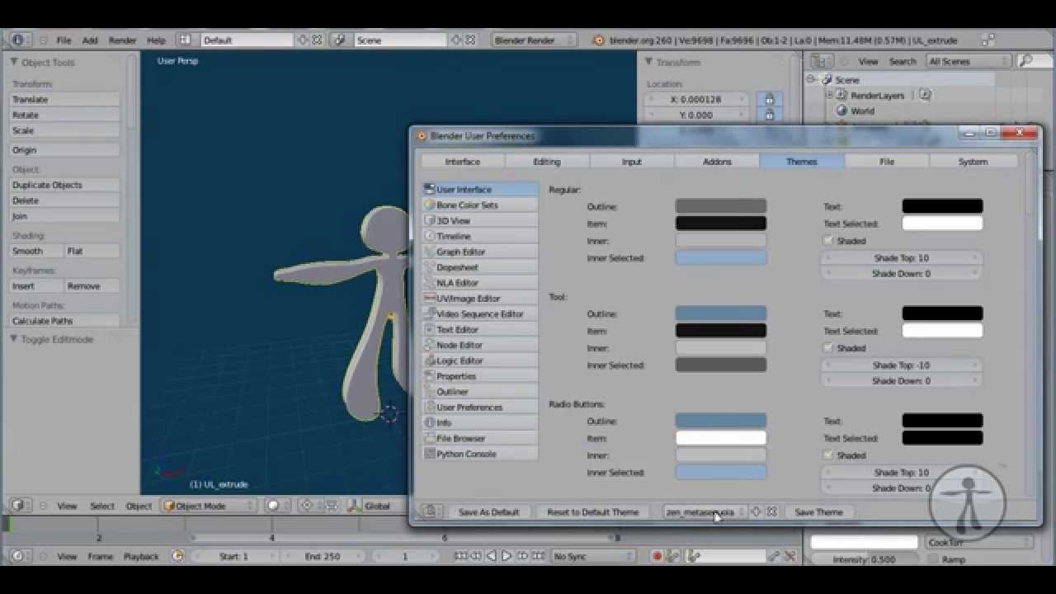Remove theme preset with X icon
The width and height of the screenshot is (1056, 594).
tap(771, 511)
